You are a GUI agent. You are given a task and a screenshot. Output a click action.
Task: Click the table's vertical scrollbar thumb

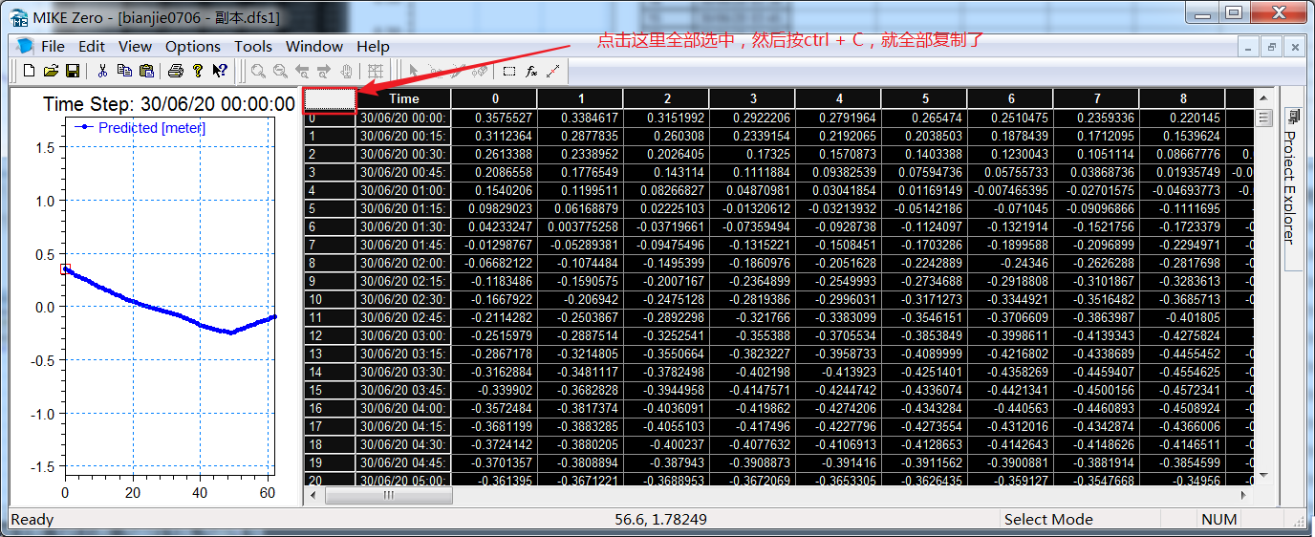coord(1263,118)
